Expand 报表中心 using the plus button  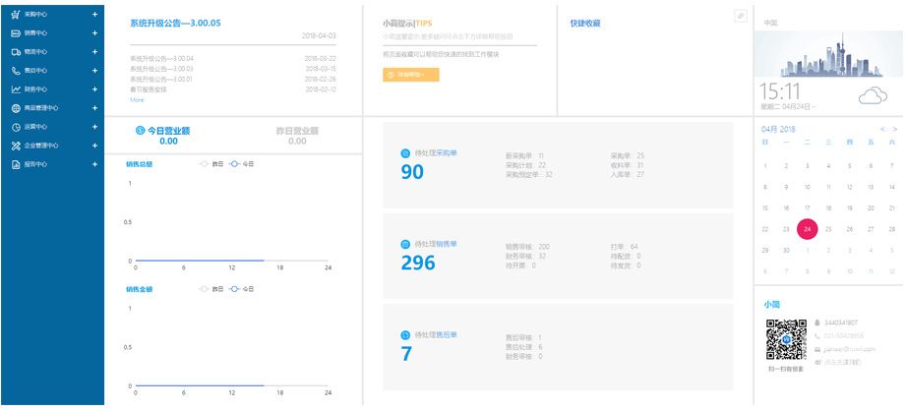point(94,164)
